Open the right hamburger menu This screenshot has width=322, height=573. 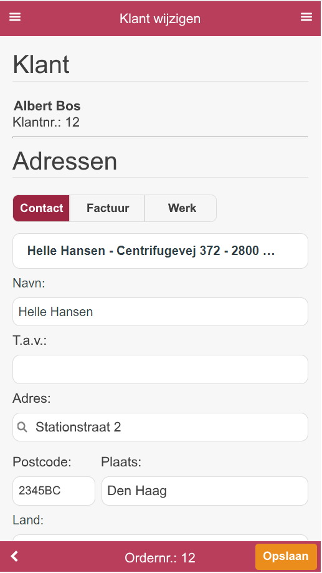[x=306, y=17]
